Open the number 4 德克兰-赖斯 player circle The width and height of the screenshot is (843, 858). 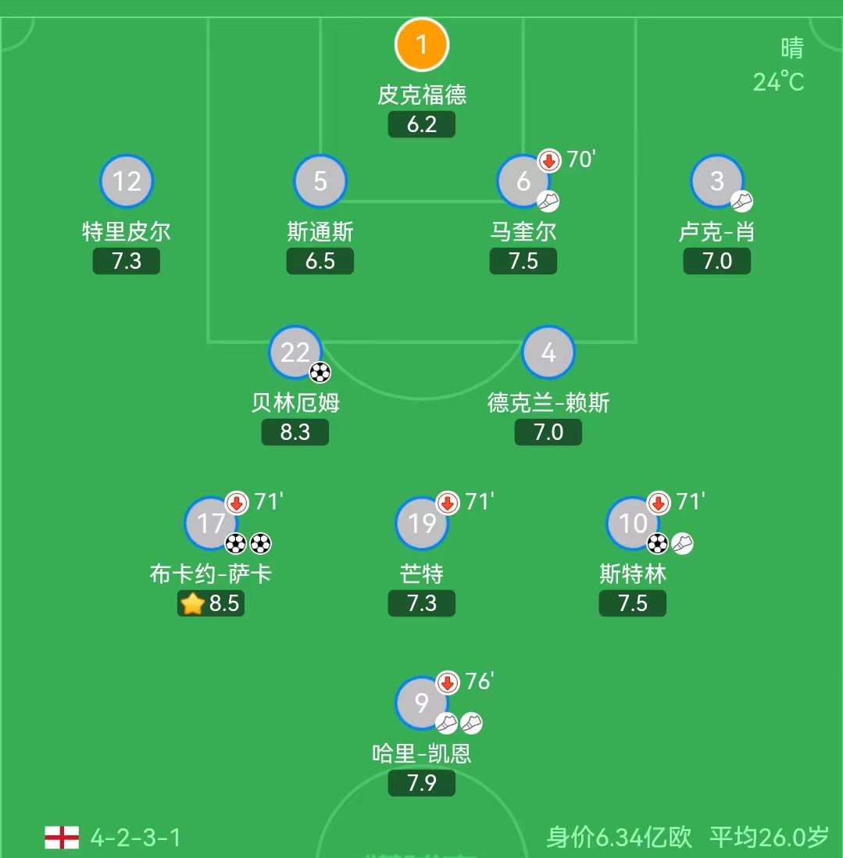[x=548, y=352]
